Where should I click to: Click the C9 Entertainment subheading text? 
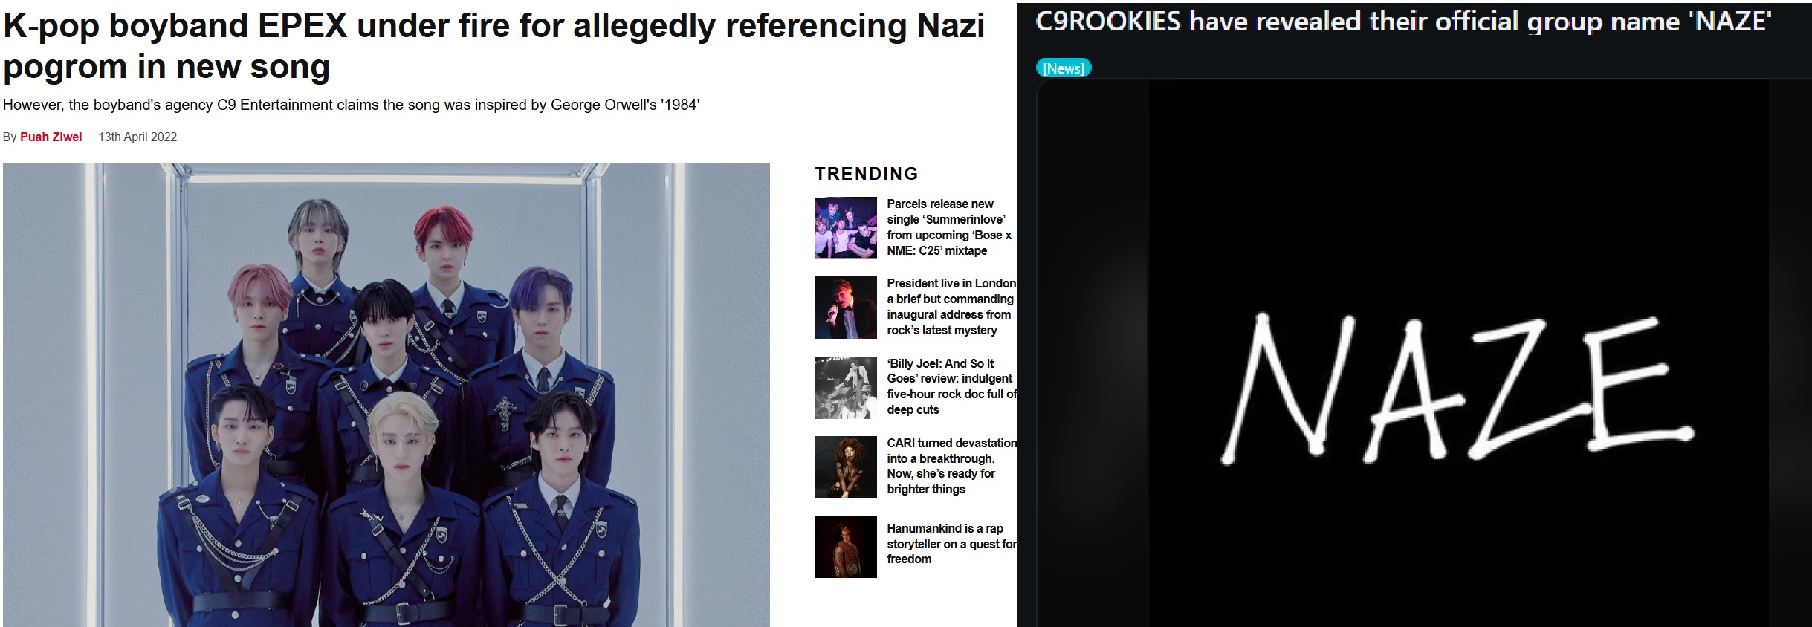click(x=352, y=105)
